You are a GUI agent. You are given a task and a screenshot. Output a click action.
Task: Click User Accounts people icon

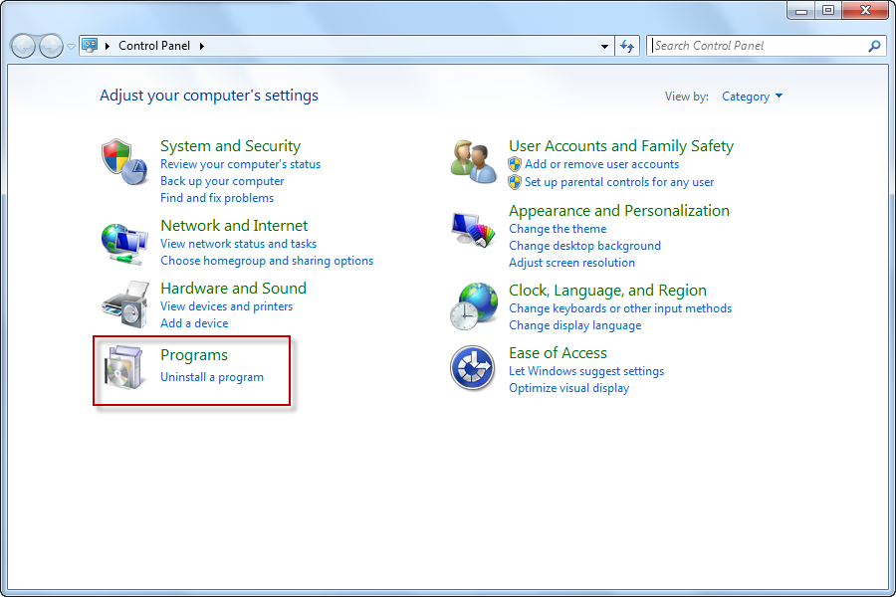click(x=473, y=161)
